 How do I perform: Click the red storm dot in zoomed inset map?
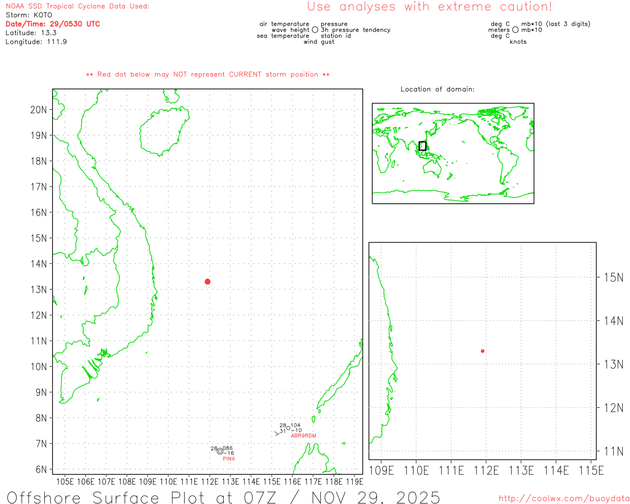(482, 351)
